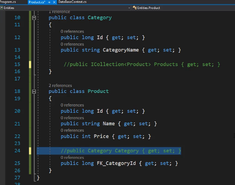The width and height of the screenshot is (235, 185).
Task: Click the Entities project icon
Action: pos(2,8)
